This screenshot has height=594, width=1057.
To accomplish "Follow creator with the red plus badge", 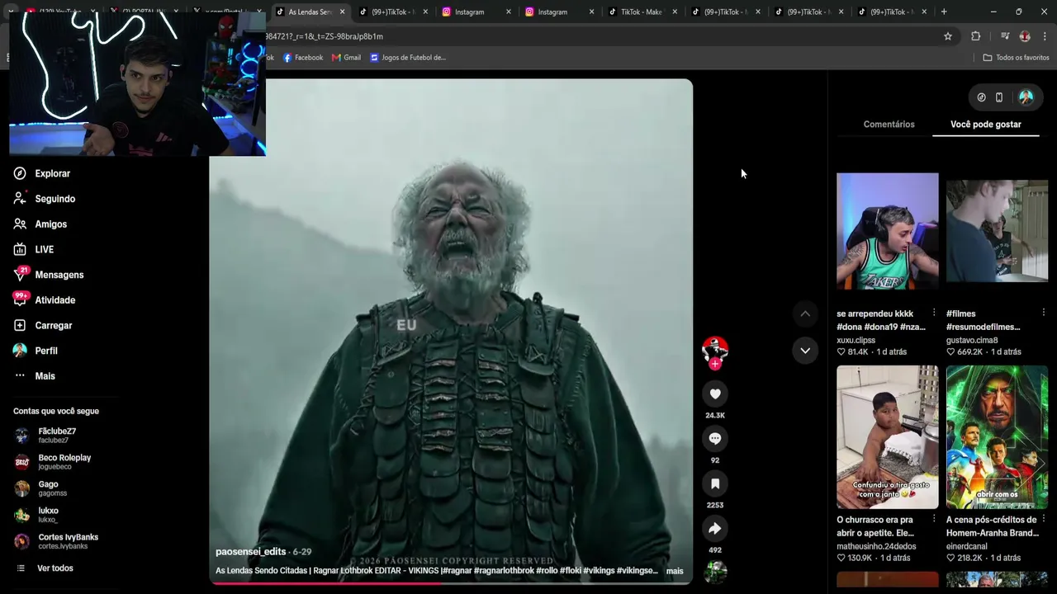I will pos(715,363).
